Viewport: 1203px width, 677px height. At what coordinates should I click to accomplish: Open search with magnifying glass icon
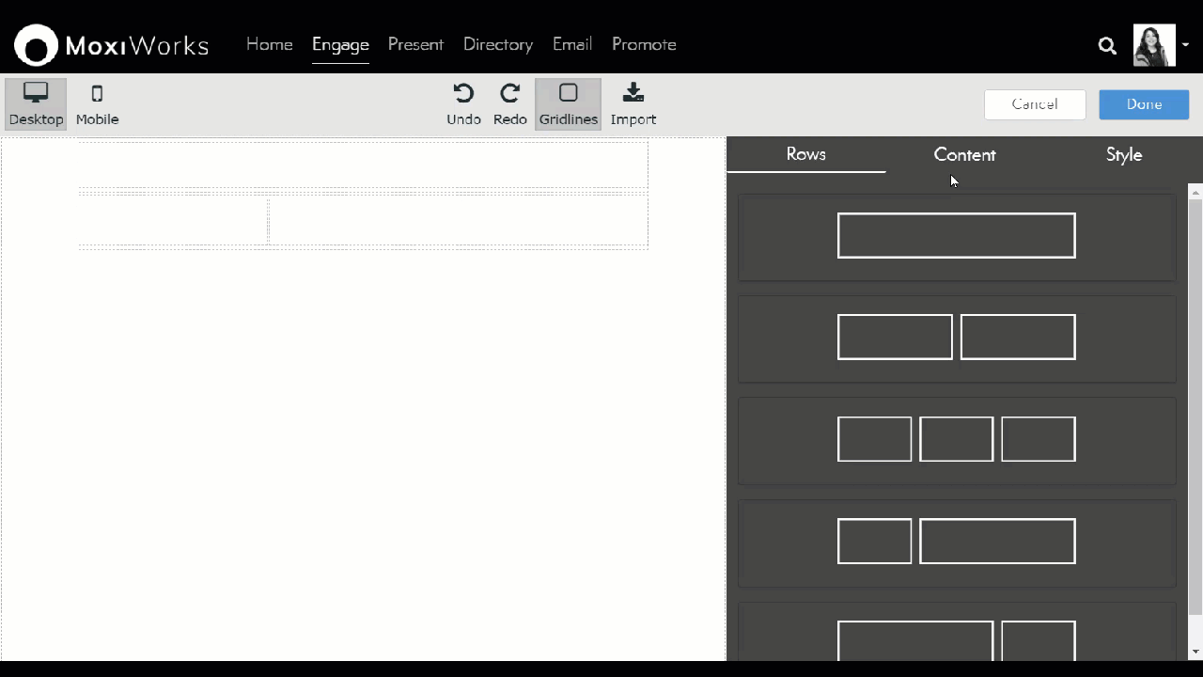[x=1107, y=45]
